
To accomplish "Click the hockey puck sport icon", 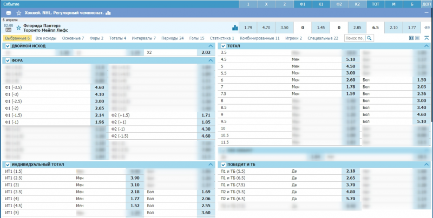I will coord(8,12).
